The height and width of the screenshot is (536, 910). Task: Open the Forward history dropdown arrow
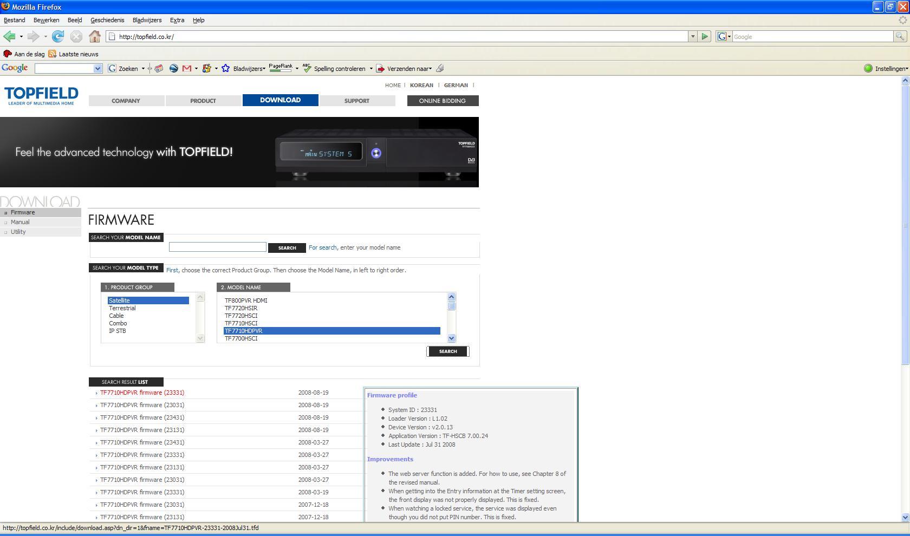(x=45, y=37)
